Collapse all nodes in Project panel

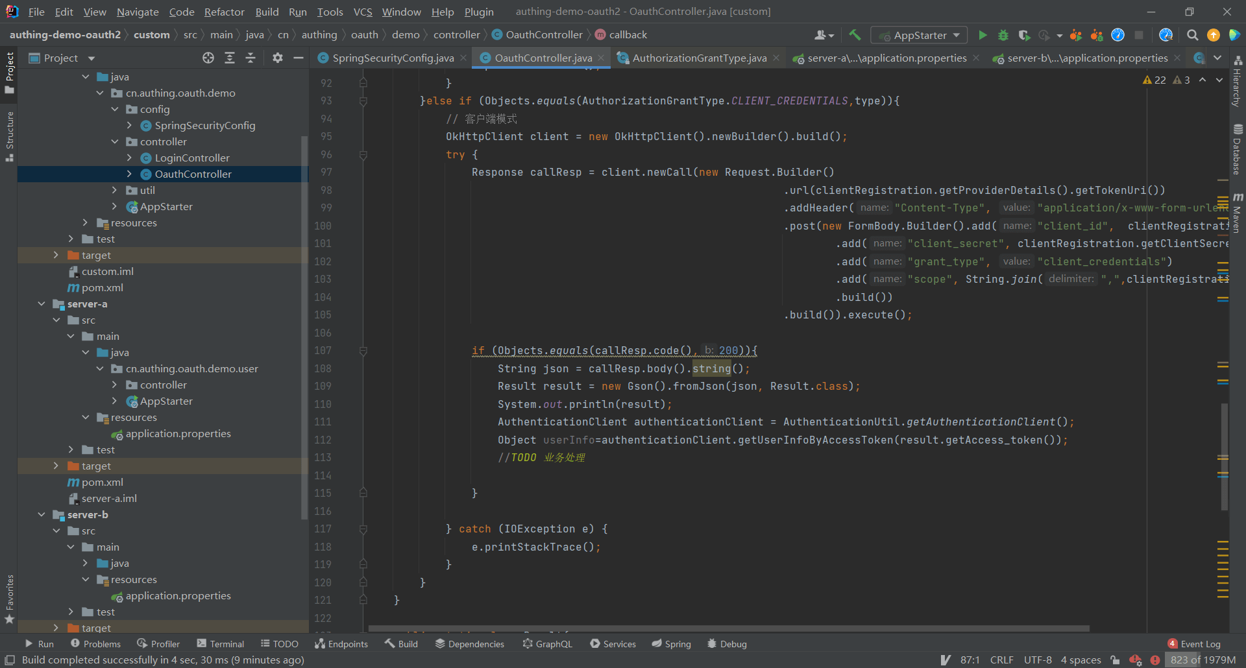tap(250, 58)
